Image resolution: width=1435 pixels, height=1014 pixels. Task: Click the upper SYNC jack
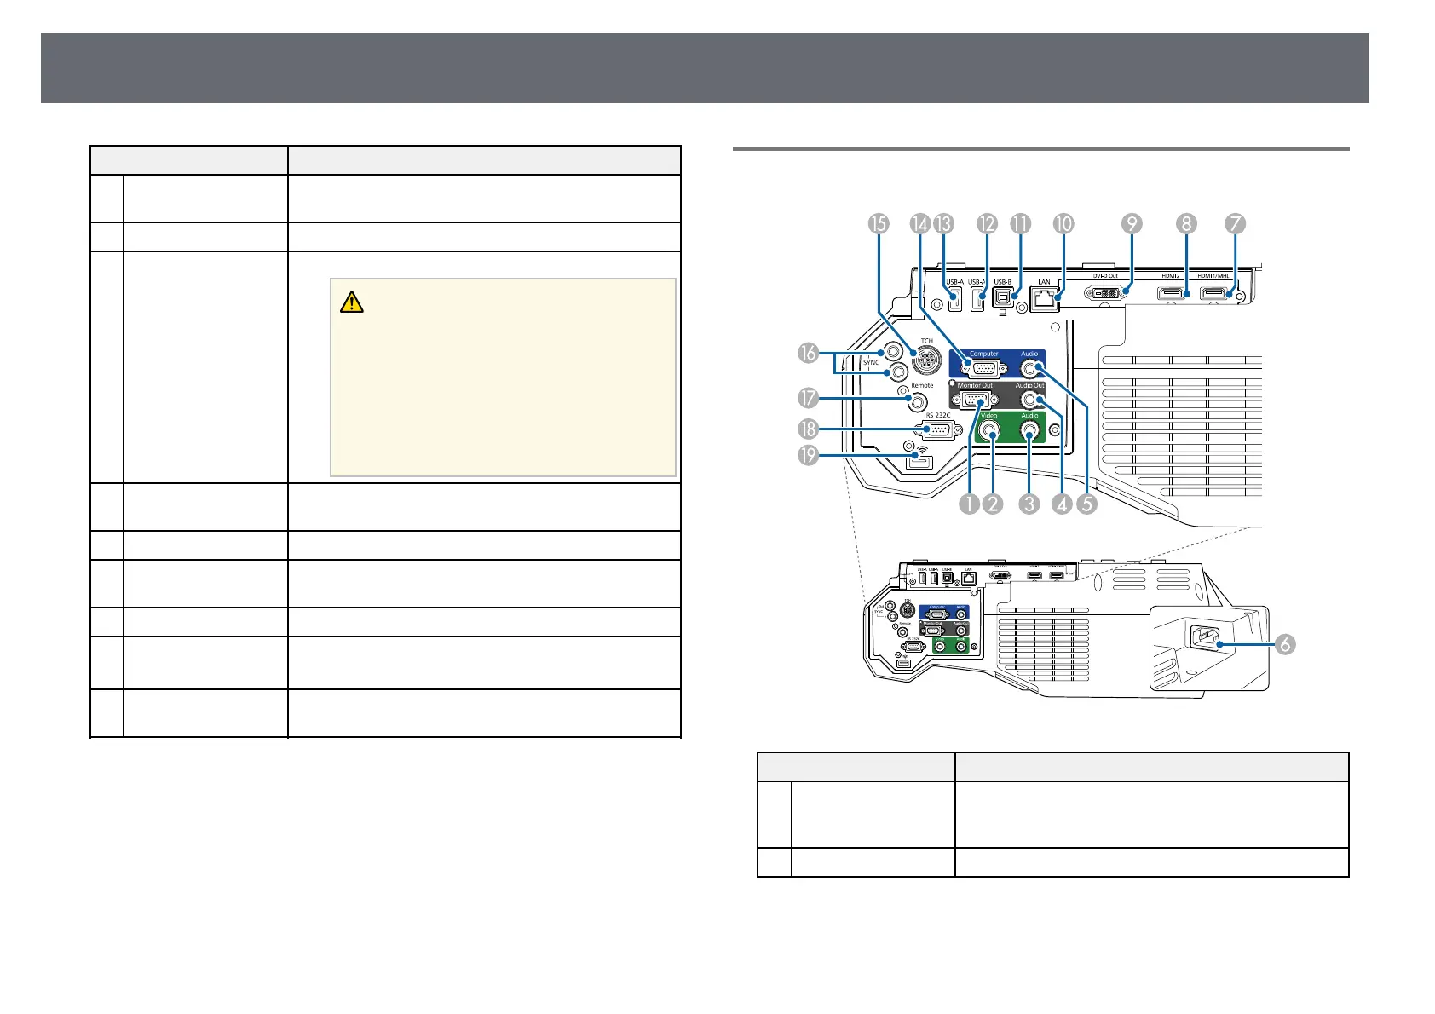coord(893,350)
